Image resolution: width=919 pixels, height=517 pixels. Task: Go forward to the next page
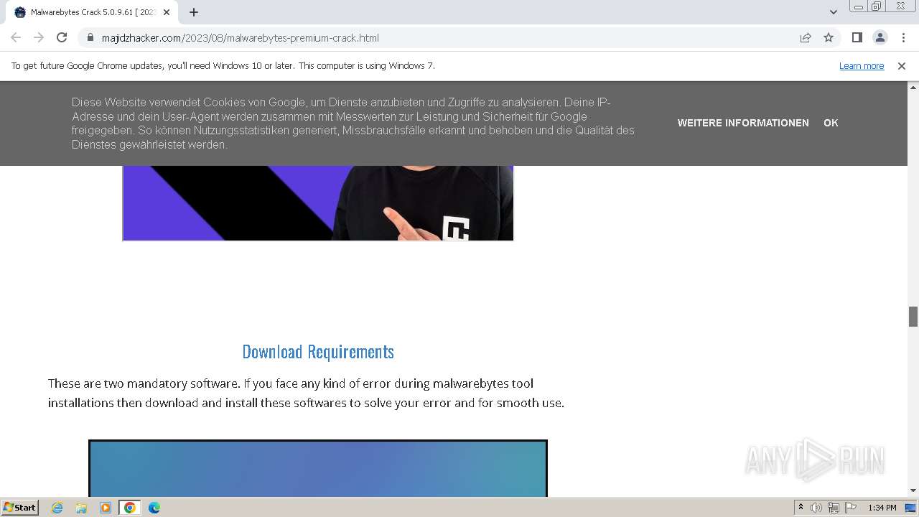pyautogui.click(x=39, y=37)
